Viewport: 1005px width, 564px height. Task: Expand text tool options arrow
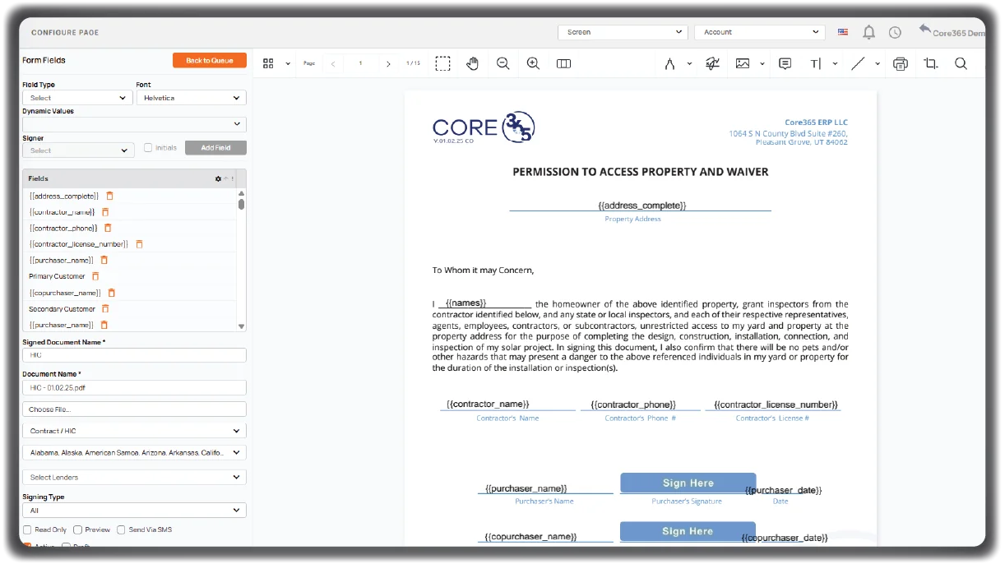coord(835,63)
